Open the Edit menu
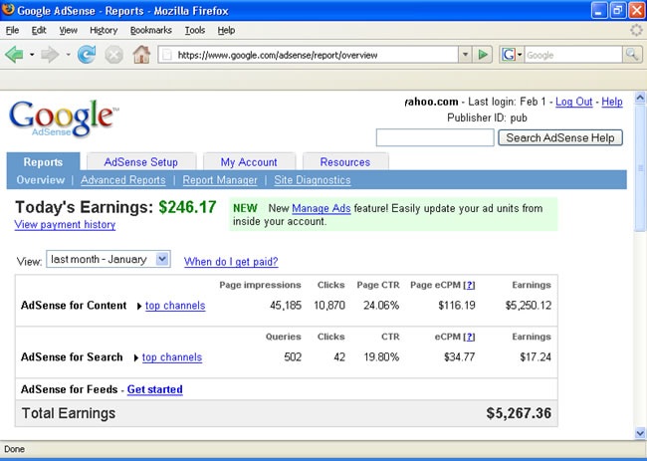Screen dimensions: 647x461 pyautogui.click(x=39, y=30)
